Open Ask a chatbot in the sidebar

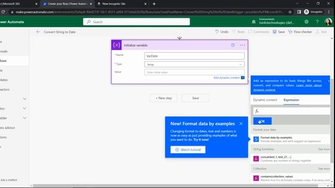tap(8, 180)
